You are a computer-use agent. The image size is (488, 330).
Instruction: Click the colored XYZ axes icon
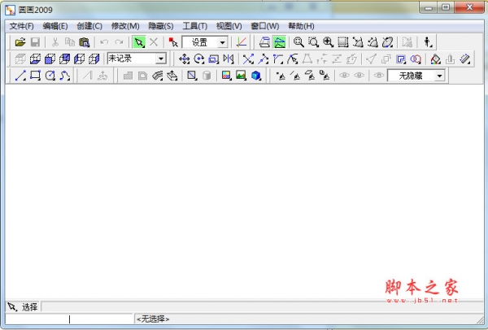(242, 42)
